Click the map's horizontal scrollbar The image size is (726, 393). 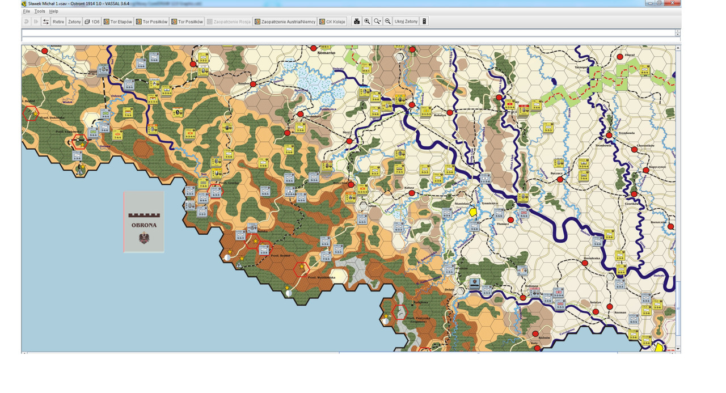click(x=349, y=353)
